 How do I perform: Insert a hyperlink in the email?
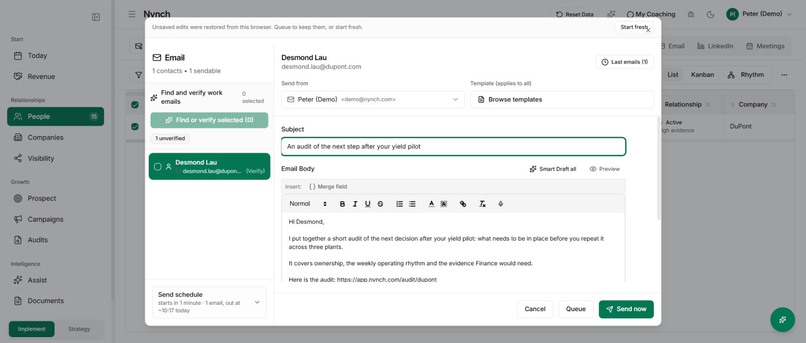pyautogui.click(x=463, y=204)
